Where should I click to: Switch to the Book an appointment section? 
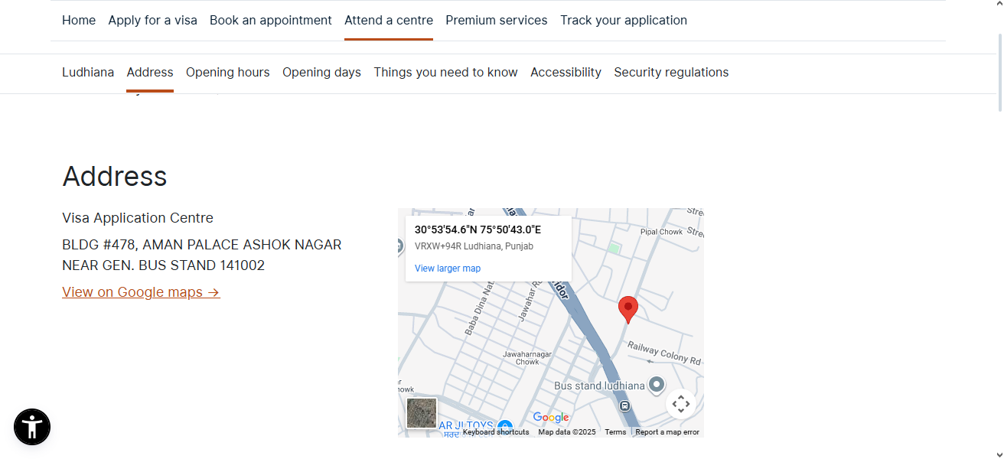pos(270,20)
